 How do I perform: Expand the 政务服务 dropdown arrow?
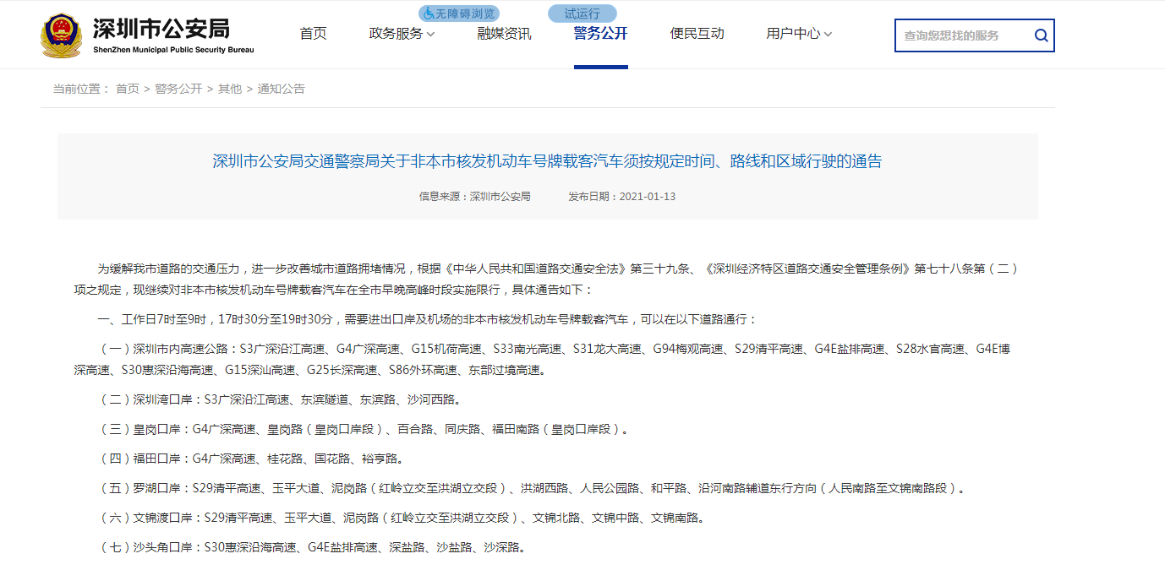click(431, 35)
